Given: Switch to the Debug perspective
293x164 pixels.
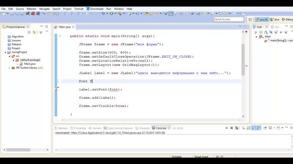Looking at the screenshot, I should point(288,20).
